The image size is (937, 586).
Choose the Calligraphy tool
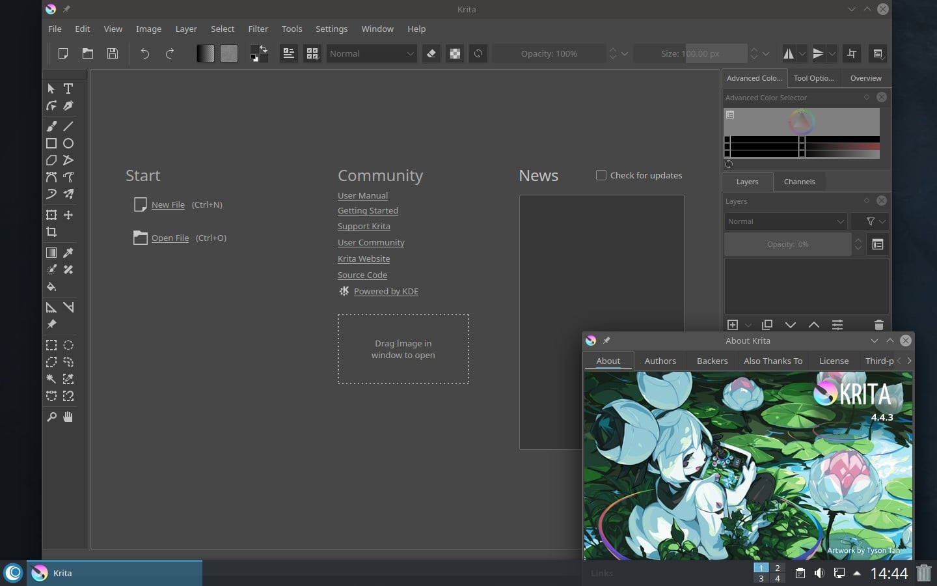(68, 105)
